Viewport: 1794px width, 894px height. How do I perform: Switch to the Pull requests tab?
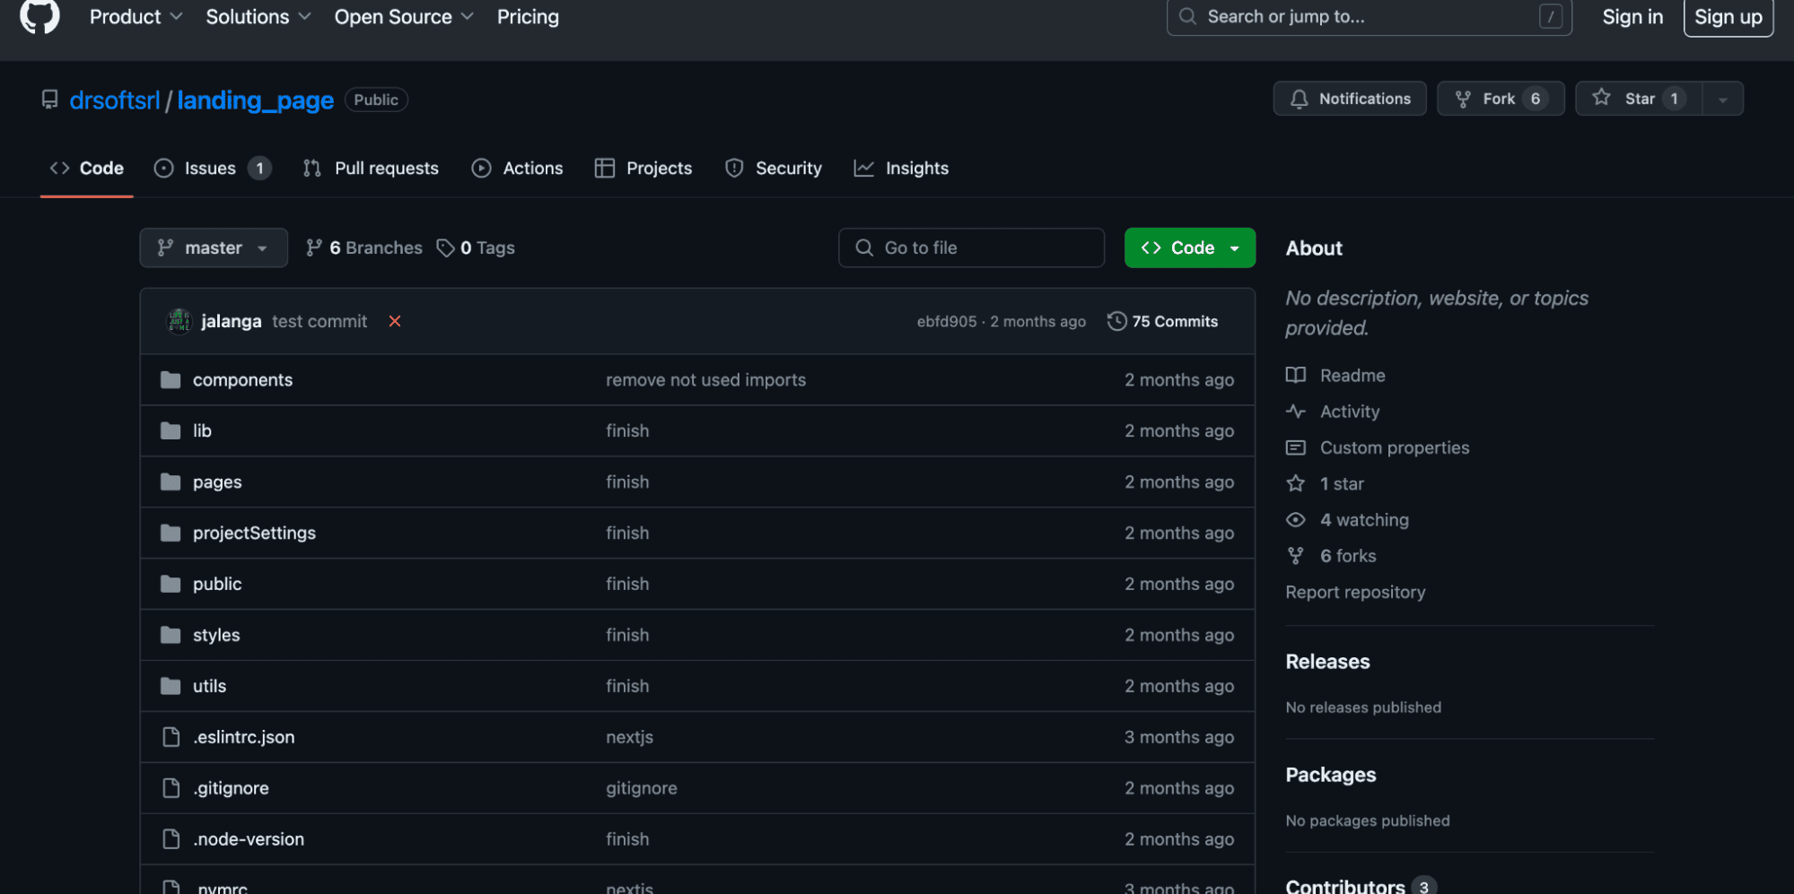click(371, 168)
